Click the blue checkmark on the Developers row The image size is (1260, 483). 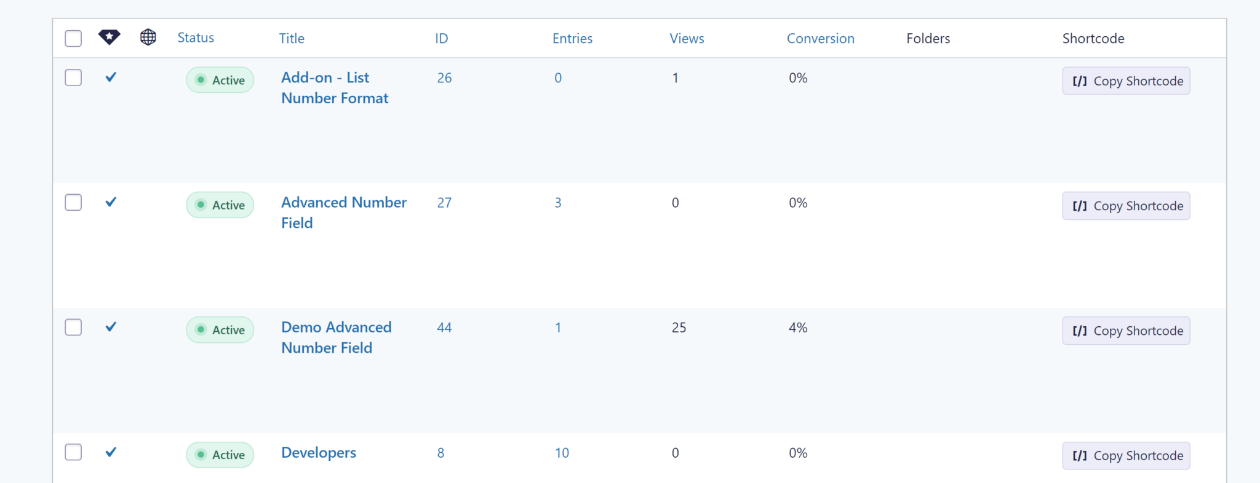[111, 452]
